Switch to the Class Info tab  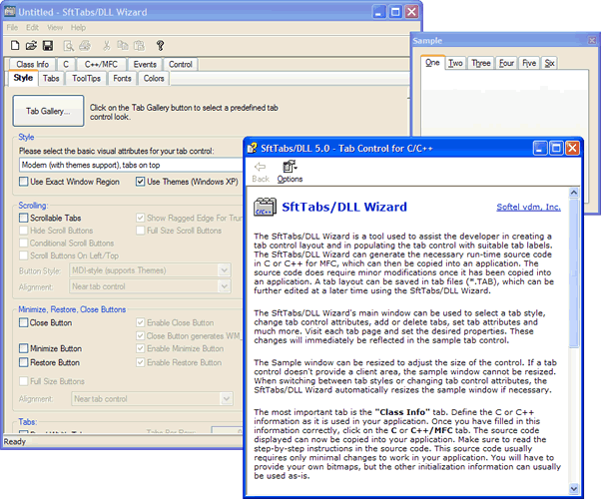coord(33,64)
